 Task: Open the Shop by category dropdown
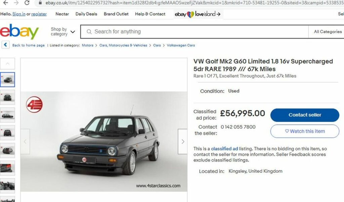tap(63, 32)
